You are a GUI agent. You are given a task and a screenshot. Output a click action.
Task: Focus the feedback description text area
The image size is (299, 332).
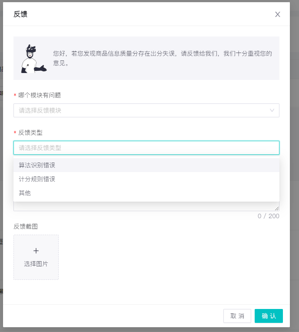click(146, 206)
